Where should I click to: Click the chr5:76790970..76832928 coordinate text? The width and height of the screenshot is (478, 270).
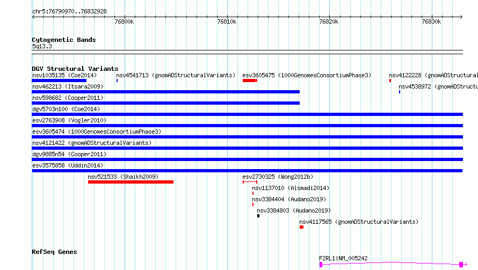coord(69,12)
